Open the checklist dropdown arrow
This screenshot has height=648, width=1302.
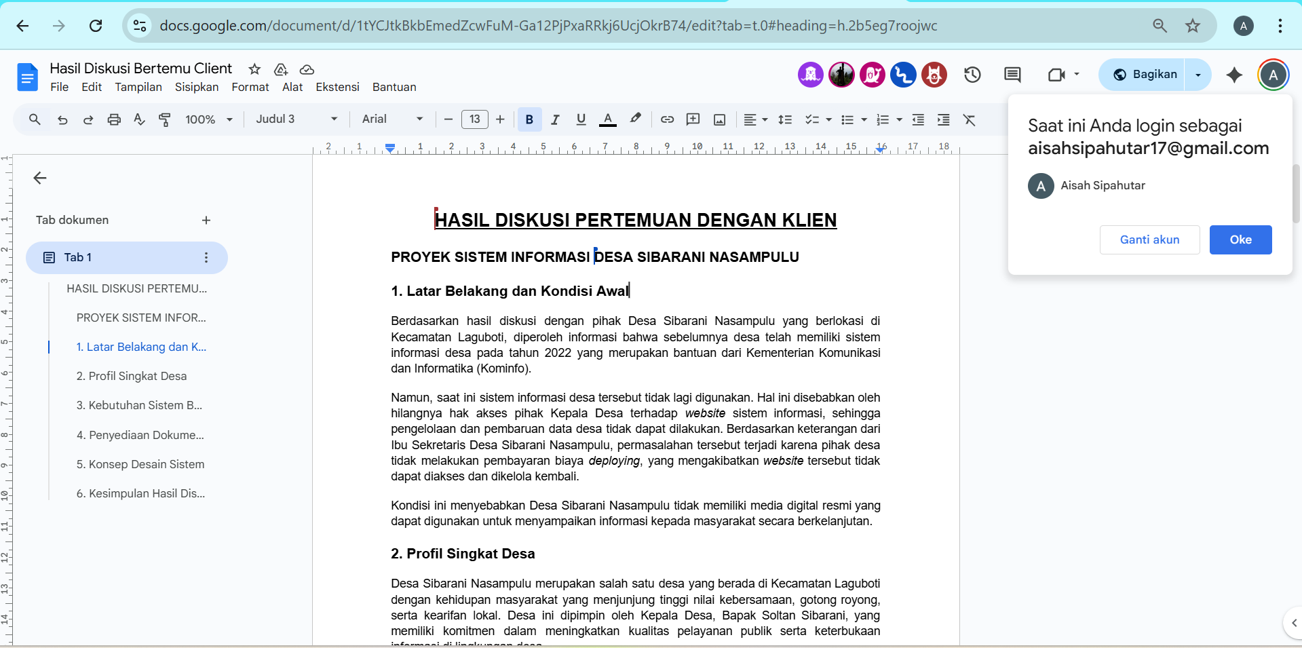[828, 119]
